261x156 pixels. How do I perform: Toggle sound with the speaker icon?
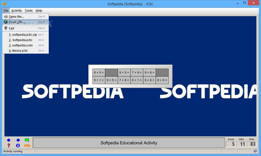click(255, 151)
